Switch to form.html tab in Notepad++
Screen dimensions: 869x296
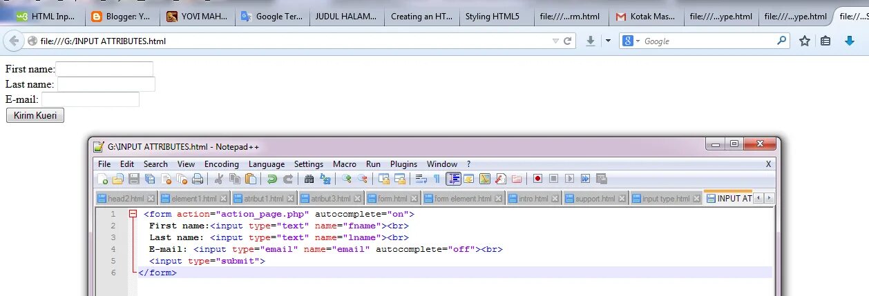pyautogui.click(x=392, y=199)
